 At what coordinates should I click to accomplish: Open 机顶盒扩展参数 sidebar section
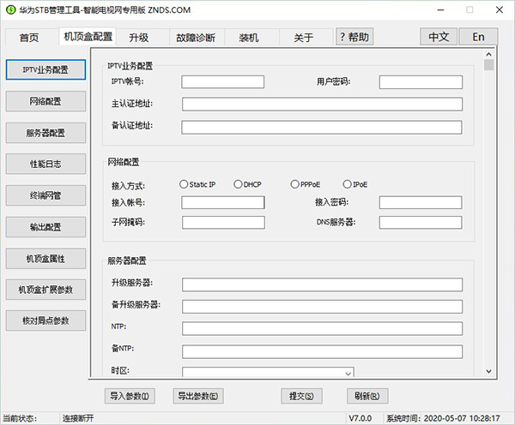(45, 290)
